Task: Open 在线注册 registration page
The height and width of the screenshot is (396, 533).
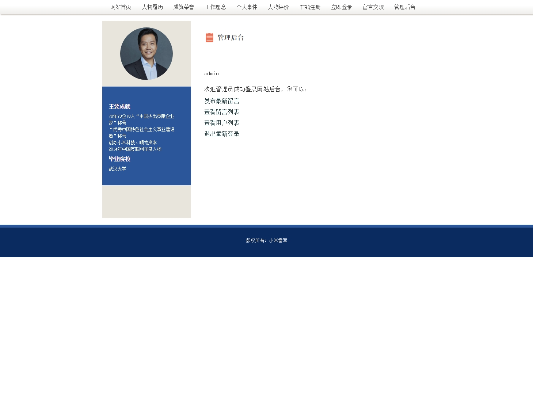Action: [310, 7]
